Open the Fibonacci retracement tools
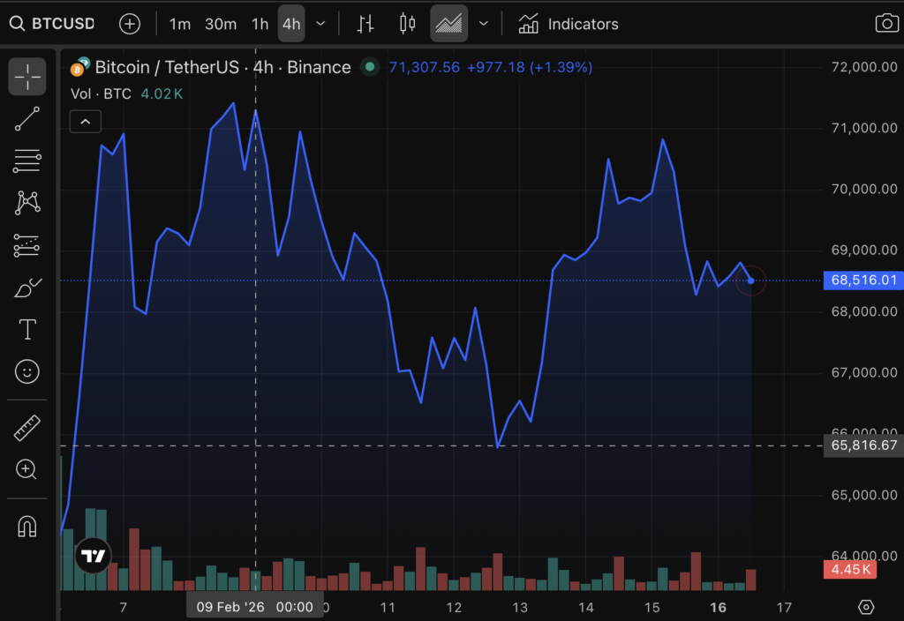The height and width of the screenshot is (621, 904). click(27, 161)
